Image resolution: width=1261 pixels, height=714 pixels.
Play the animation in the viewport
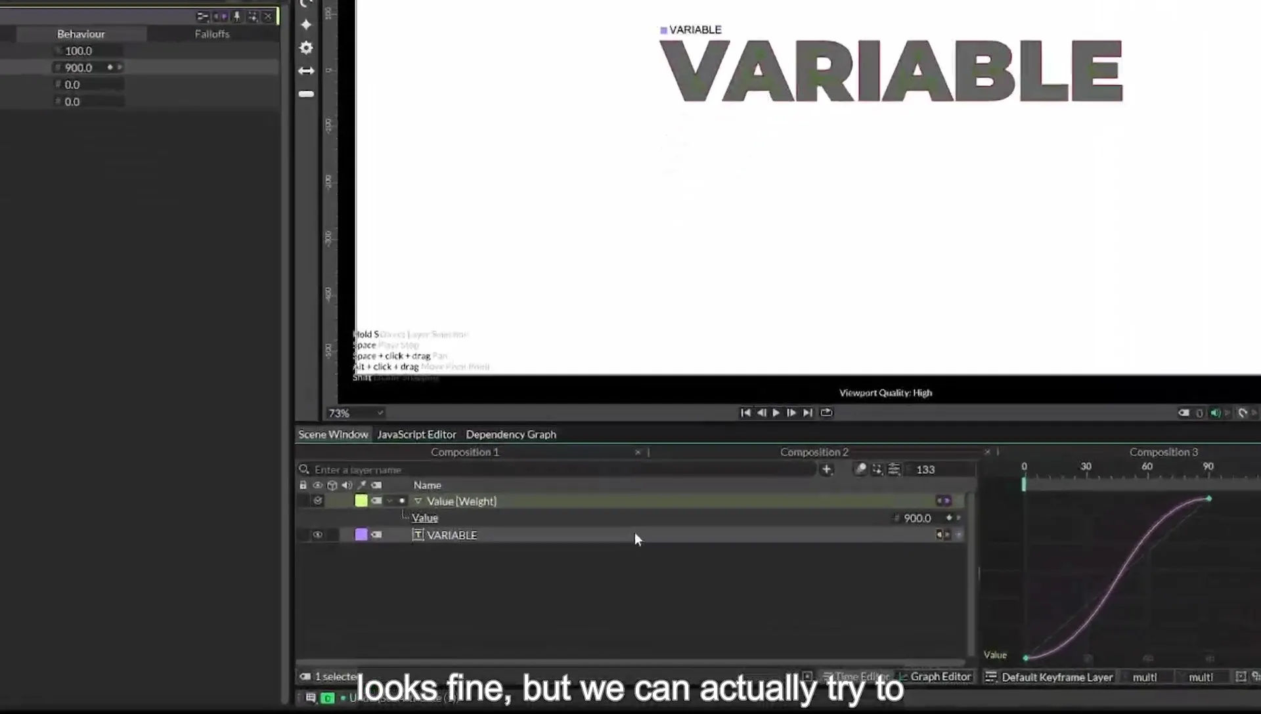tap(776, 413)
